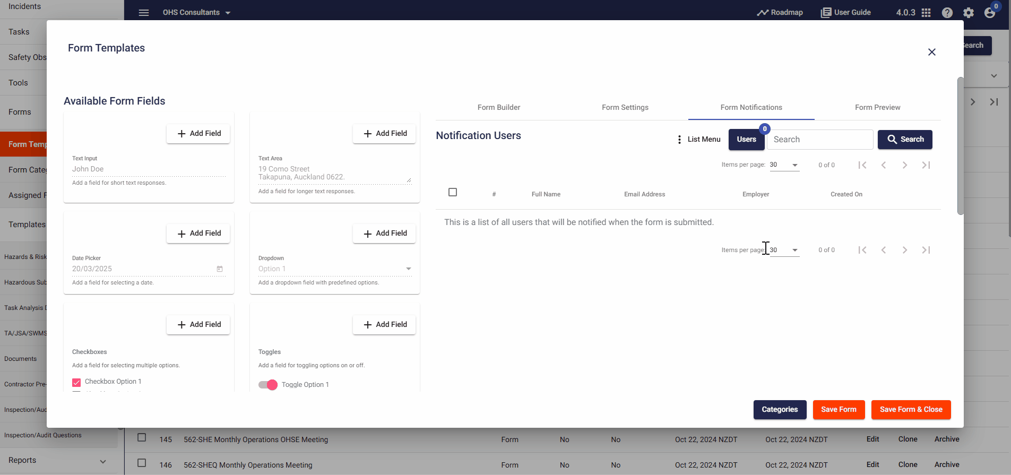Open Inspection/Audit Questions in sidebar

[x=43, y=435]
